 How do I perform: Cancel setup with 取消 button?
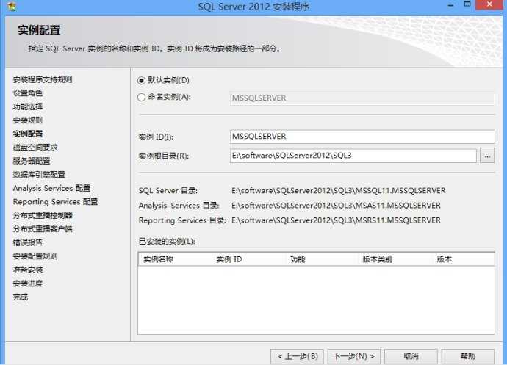[x=411, y=356]
